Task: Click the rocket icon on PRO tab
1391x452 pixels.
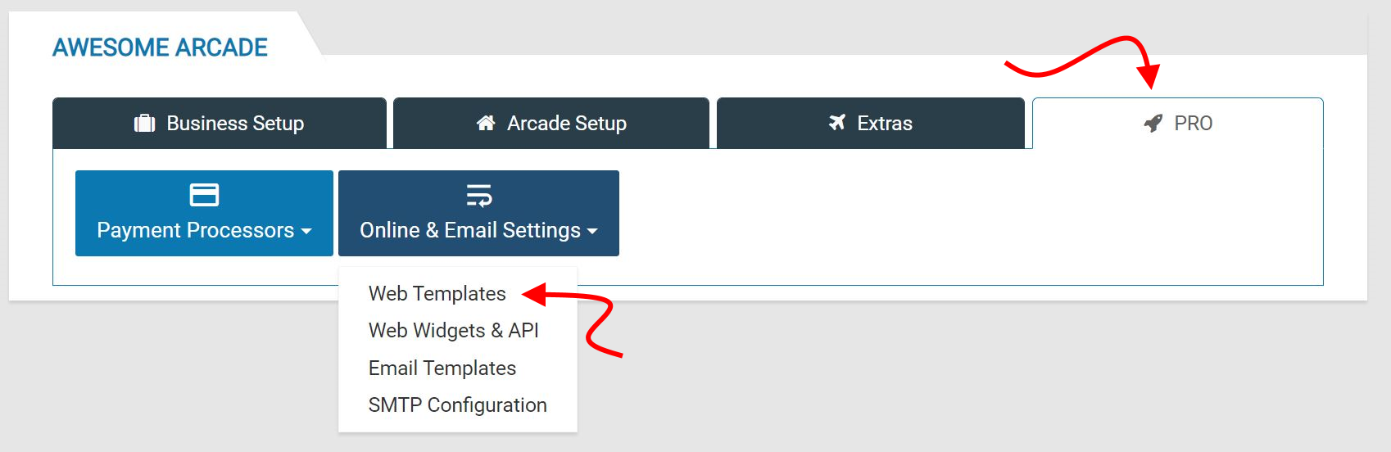Action: pyautogui.click(x=1153, y=124)
